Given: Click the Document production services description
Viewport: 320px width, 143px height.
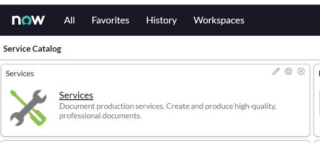Looking at the screenshot, I should point(168,111).
